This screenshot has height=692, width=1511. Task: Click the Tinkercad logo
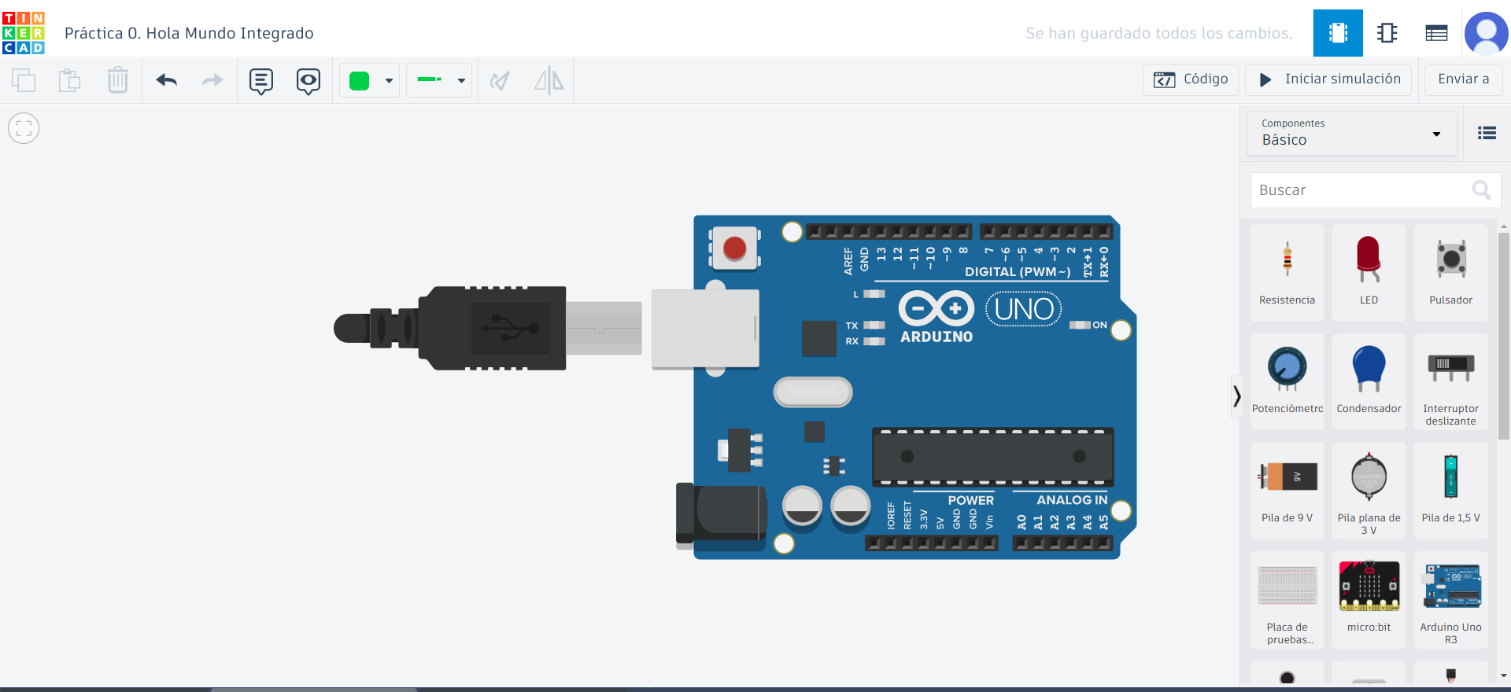coord(24,33)
